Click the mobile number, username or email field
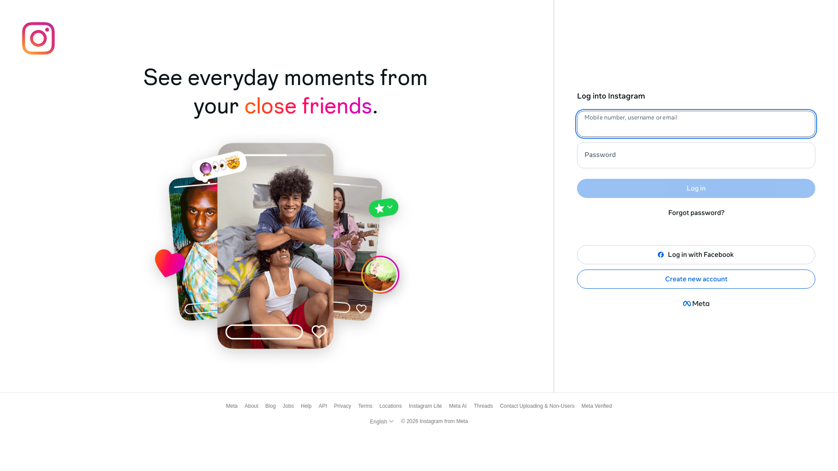Screen dimensions: 838x471 click(696, 124)
